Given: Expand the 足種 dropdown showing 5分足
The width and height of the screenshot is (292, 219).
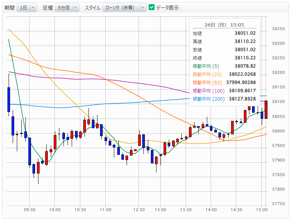Looking at the screenshot, I should (67, 7).
